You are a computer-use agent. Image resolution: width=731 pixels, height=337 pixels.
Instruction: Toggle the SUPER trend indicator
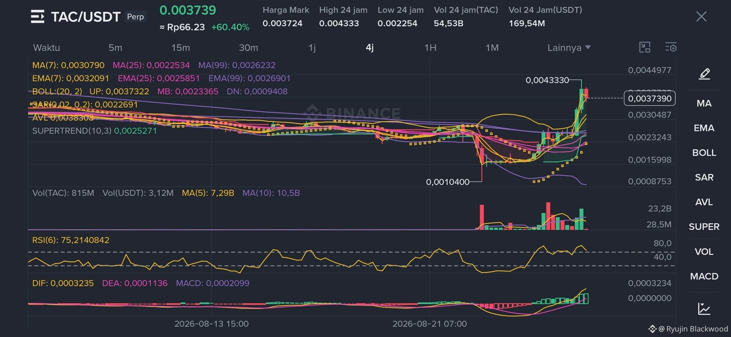(x=704, y=227)
